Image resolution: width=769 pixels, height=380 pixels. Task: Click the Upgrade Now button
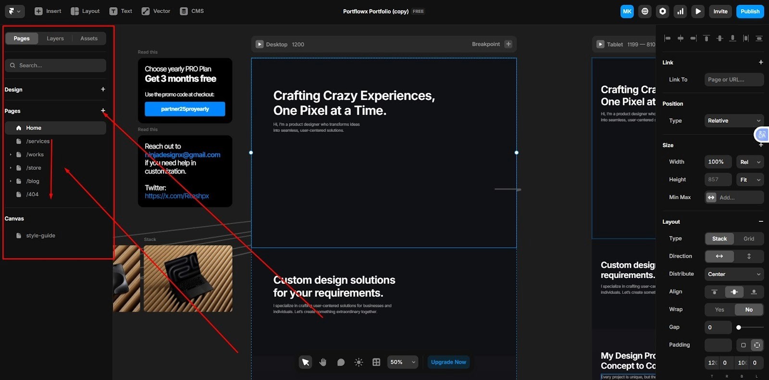click(448, 362)
